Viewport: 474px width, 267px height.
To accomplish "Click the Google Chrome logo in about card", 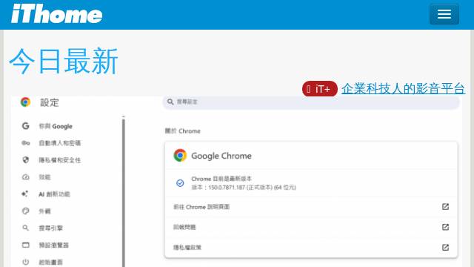I will pyautogui.click(x=180, y=156).
